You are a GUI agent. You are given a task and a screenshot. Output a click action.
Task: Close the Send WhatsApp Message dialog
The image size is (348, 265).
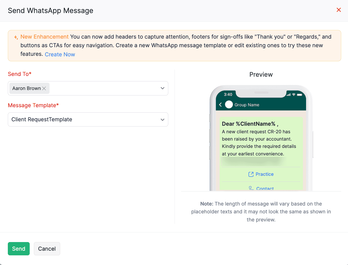click(x=339, y=10)
